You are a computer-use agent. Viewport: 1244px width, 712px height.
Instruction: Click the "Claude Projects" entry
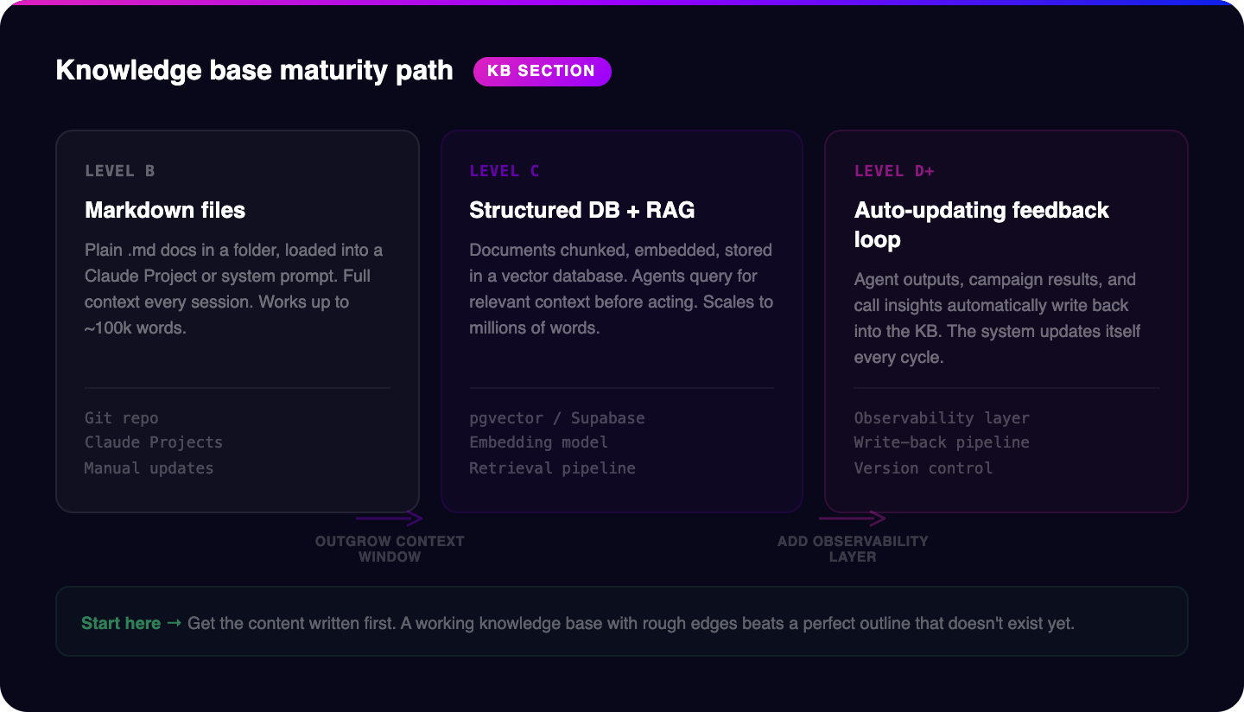[154, 442]
